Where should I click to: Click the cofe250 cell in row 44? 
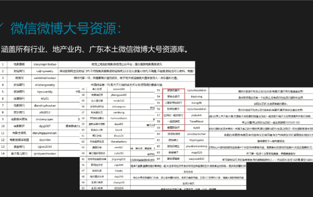(x=119, y=153)
